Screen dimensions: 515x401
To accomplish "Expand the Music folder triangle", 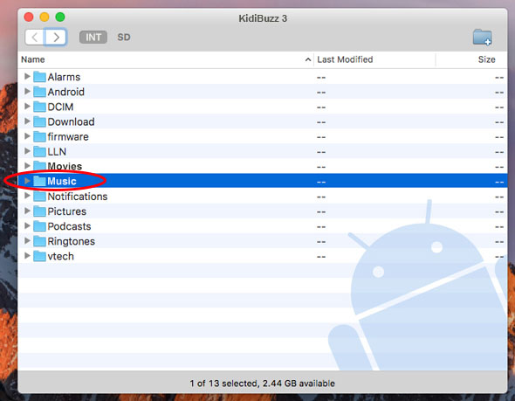I will pos(27,181).
